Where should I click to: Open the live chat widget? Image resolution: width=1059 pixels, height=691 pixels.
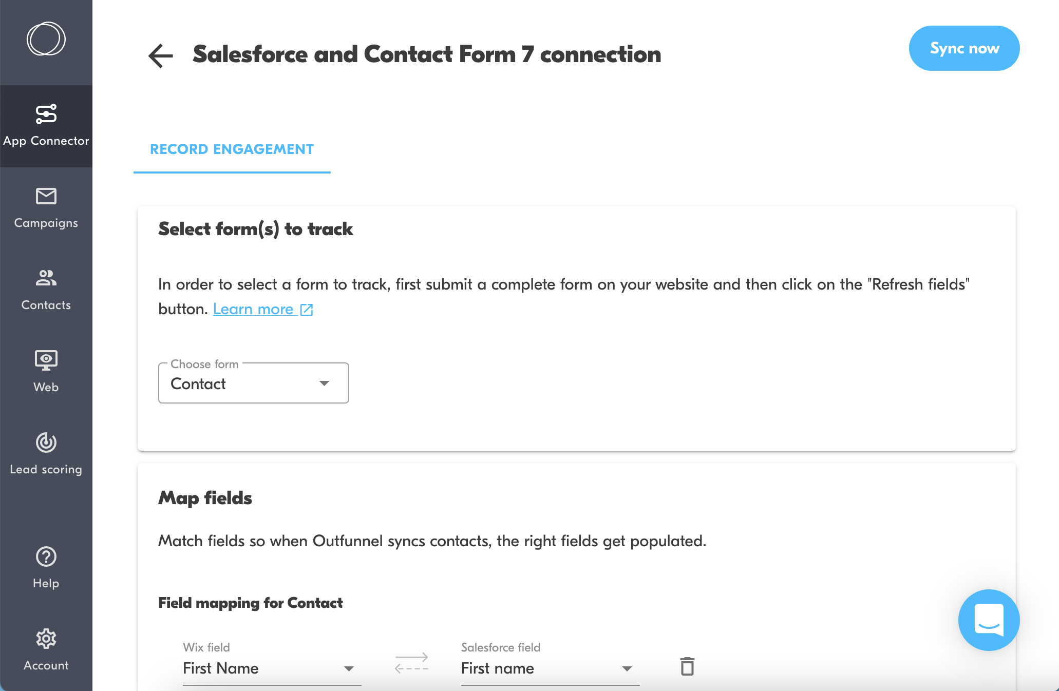click(x=989, y=620)
